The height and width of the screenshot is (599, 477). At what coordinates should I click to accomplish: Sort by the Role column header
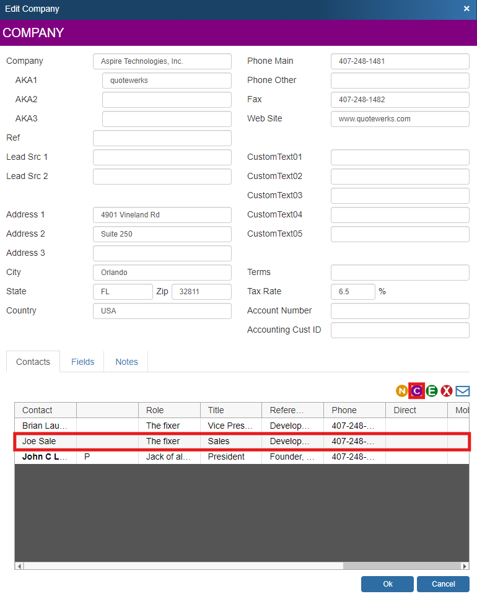tap(168, 410)
